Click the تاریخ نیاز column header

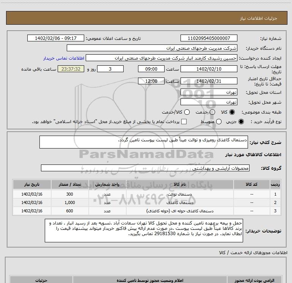pos(32,184)
